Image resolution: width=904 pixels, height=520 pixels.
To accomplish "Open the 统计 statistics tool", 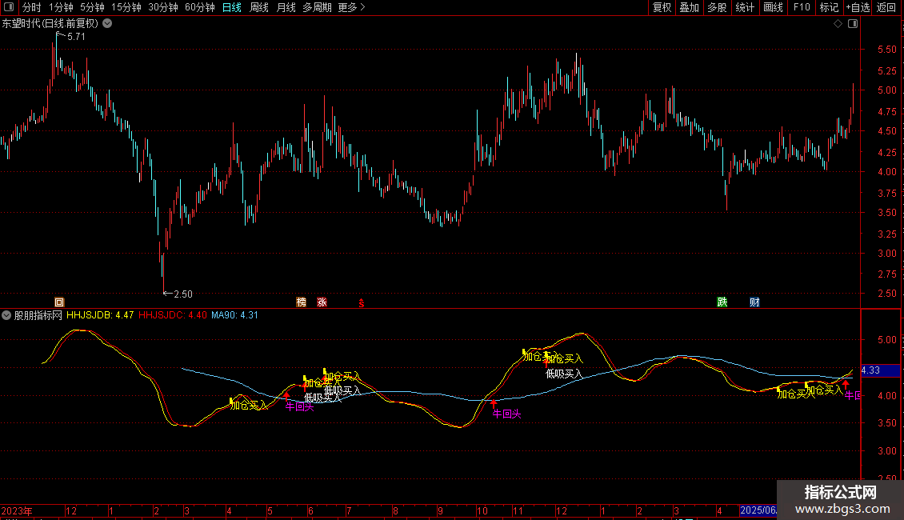I will coord(744,7).
